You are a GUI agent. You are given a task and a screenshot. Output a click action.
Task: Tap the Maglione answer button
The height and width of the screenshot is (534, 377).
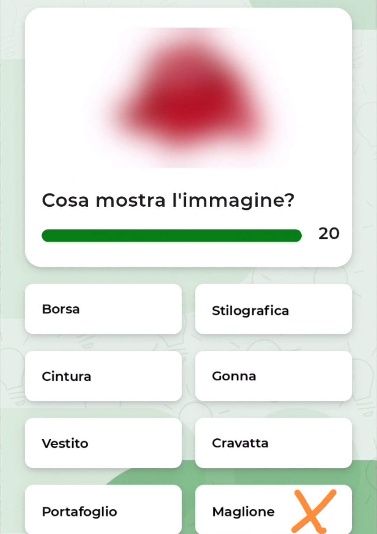tap(243, 511)
